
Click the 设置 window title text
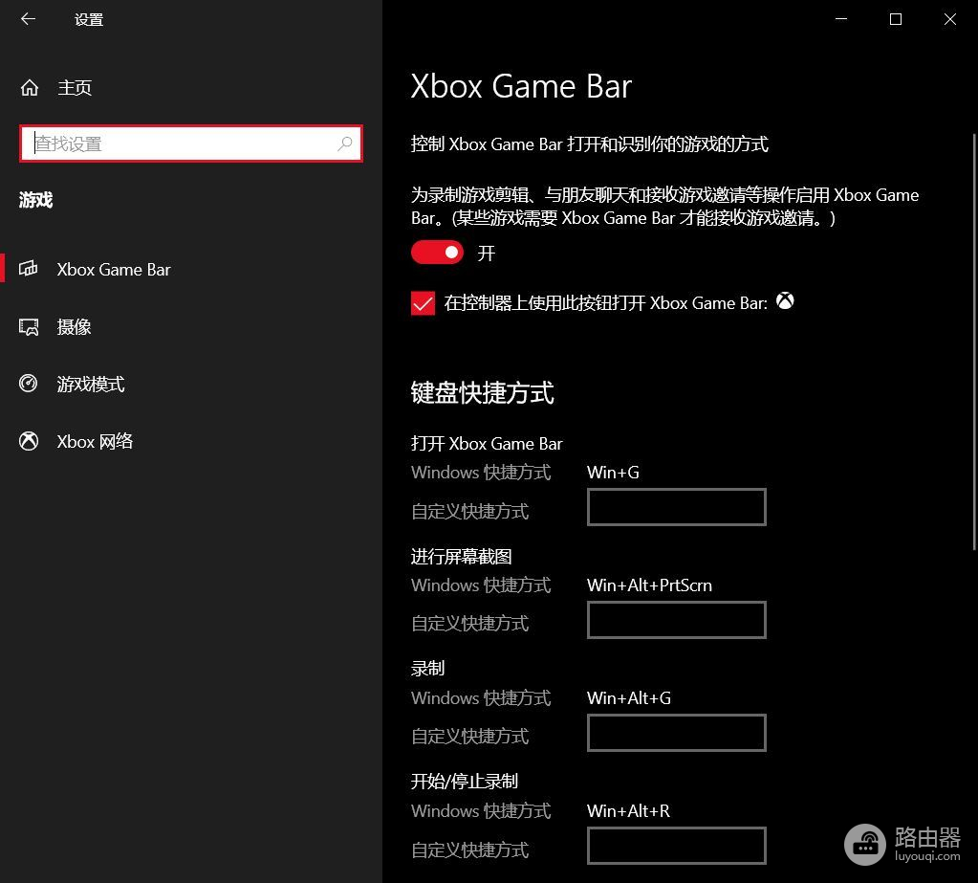89,20
